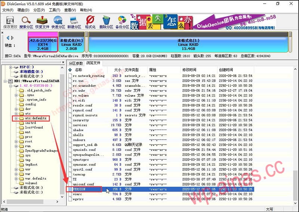This screenshot has width=299, height=212.
Task: Click the tree panel horizontal scroll-right arrow
Action: 57,201
